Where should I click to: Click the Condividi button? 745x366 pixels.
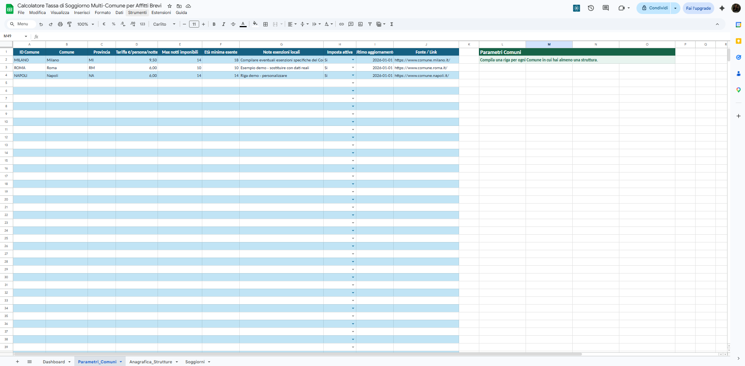tap(656, 8)
